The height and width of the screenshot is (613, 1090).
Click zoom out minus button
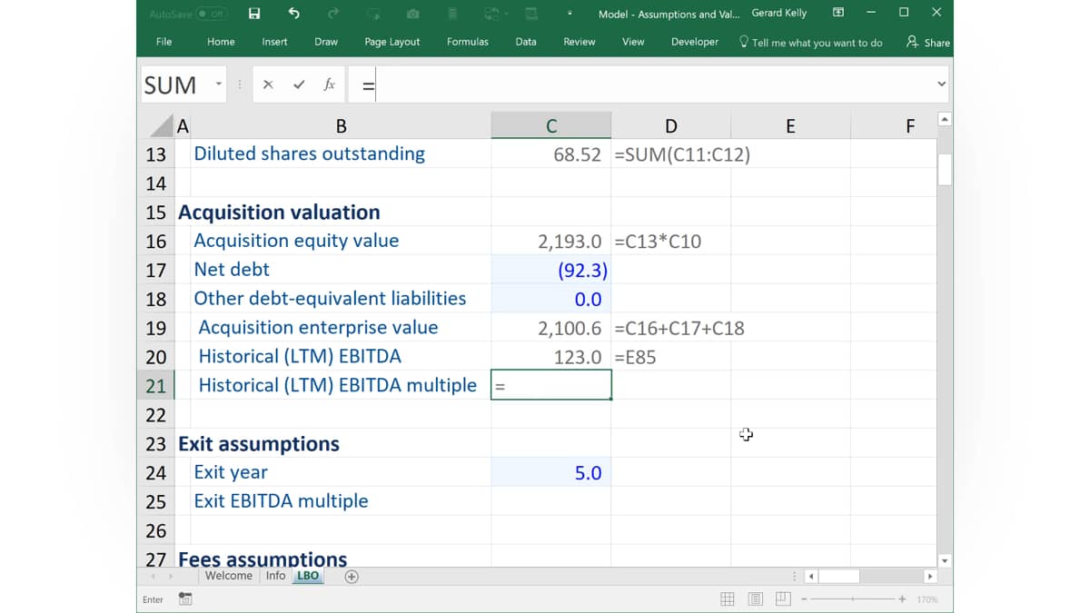point(804,599)
